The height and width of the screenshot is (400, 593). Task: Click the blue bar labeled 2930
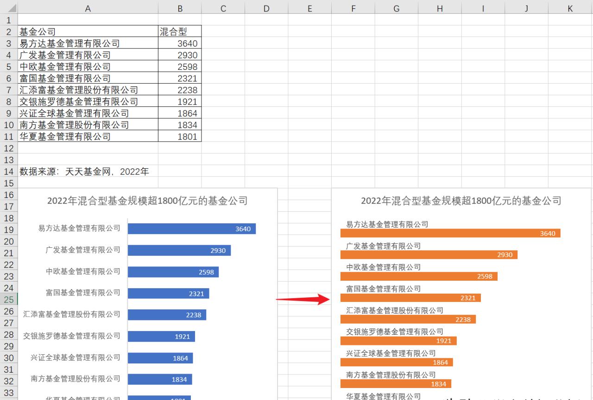pyautogui.click(x=179, y=250)
